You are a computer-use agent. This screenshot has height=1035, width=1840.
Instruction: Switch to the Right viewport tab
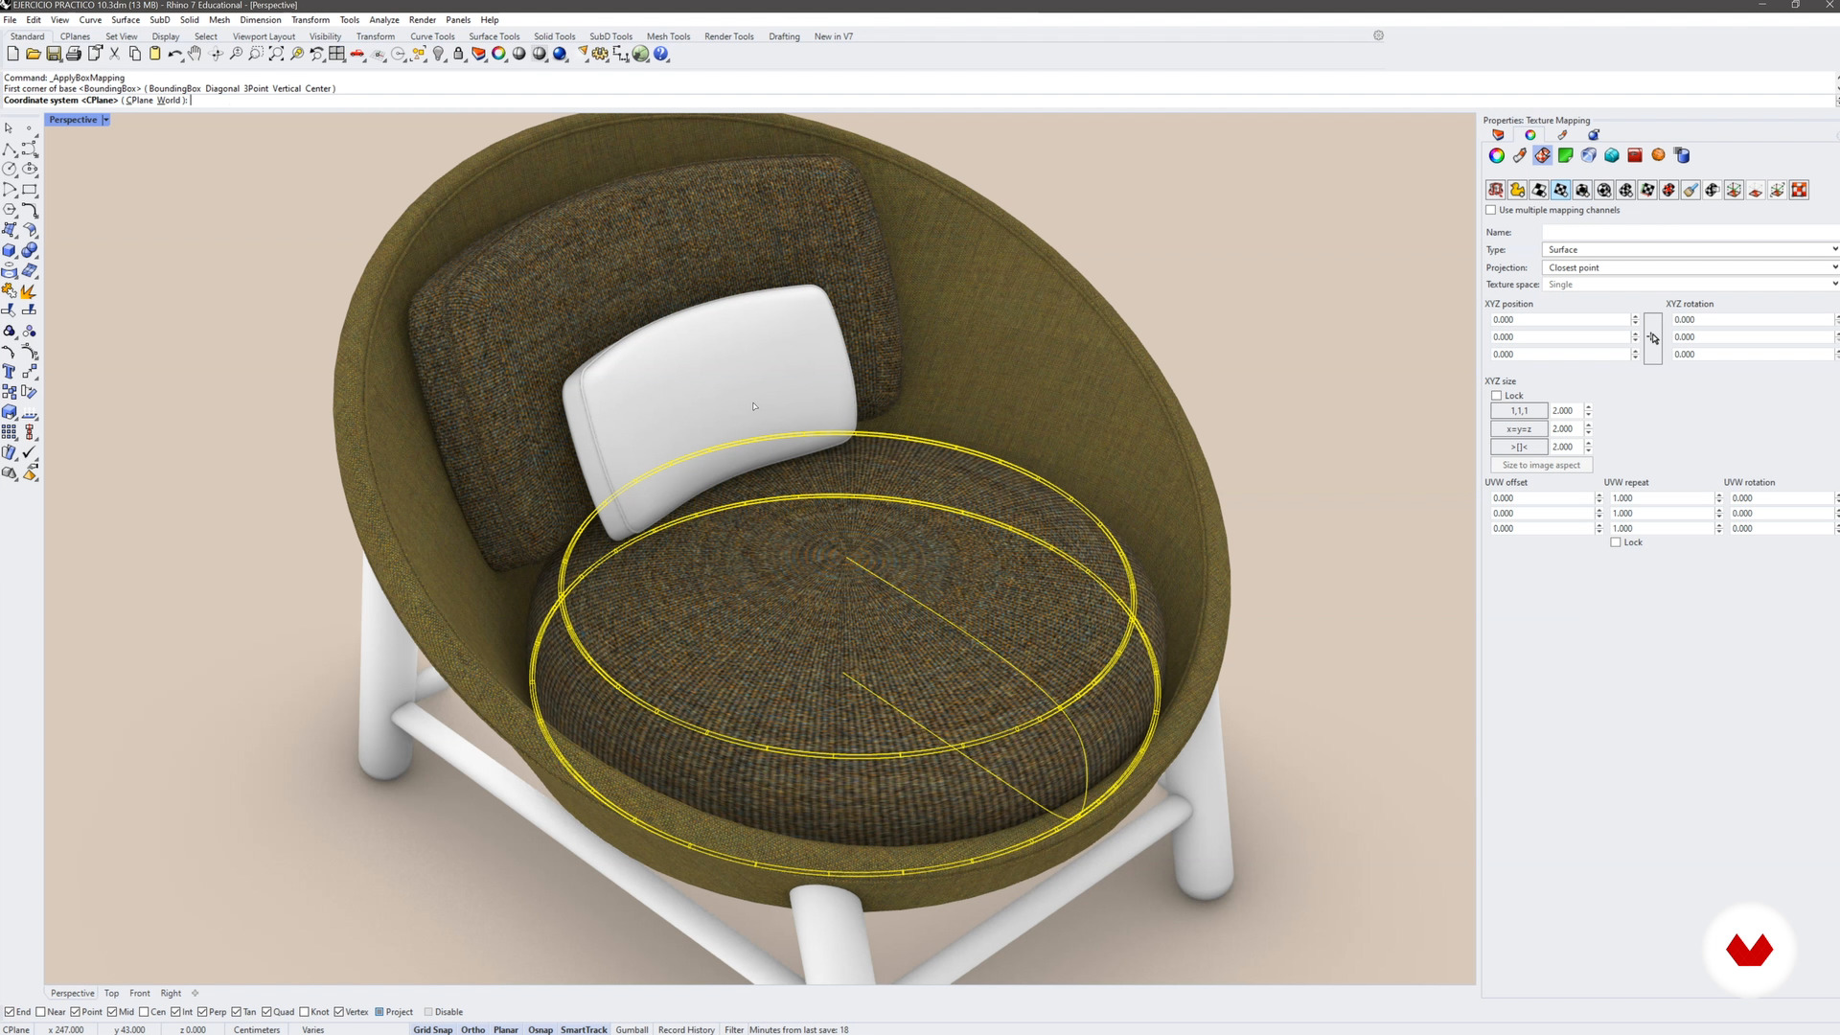click(x=171, y=994)
